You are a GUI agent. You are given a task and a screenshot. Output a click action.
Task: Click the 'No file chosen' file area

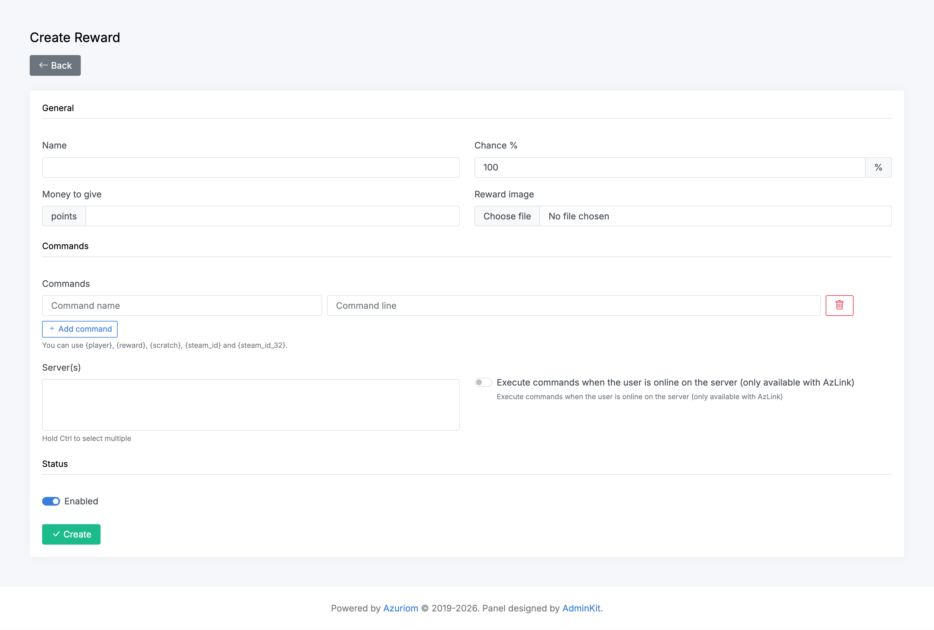click(715, 216)
